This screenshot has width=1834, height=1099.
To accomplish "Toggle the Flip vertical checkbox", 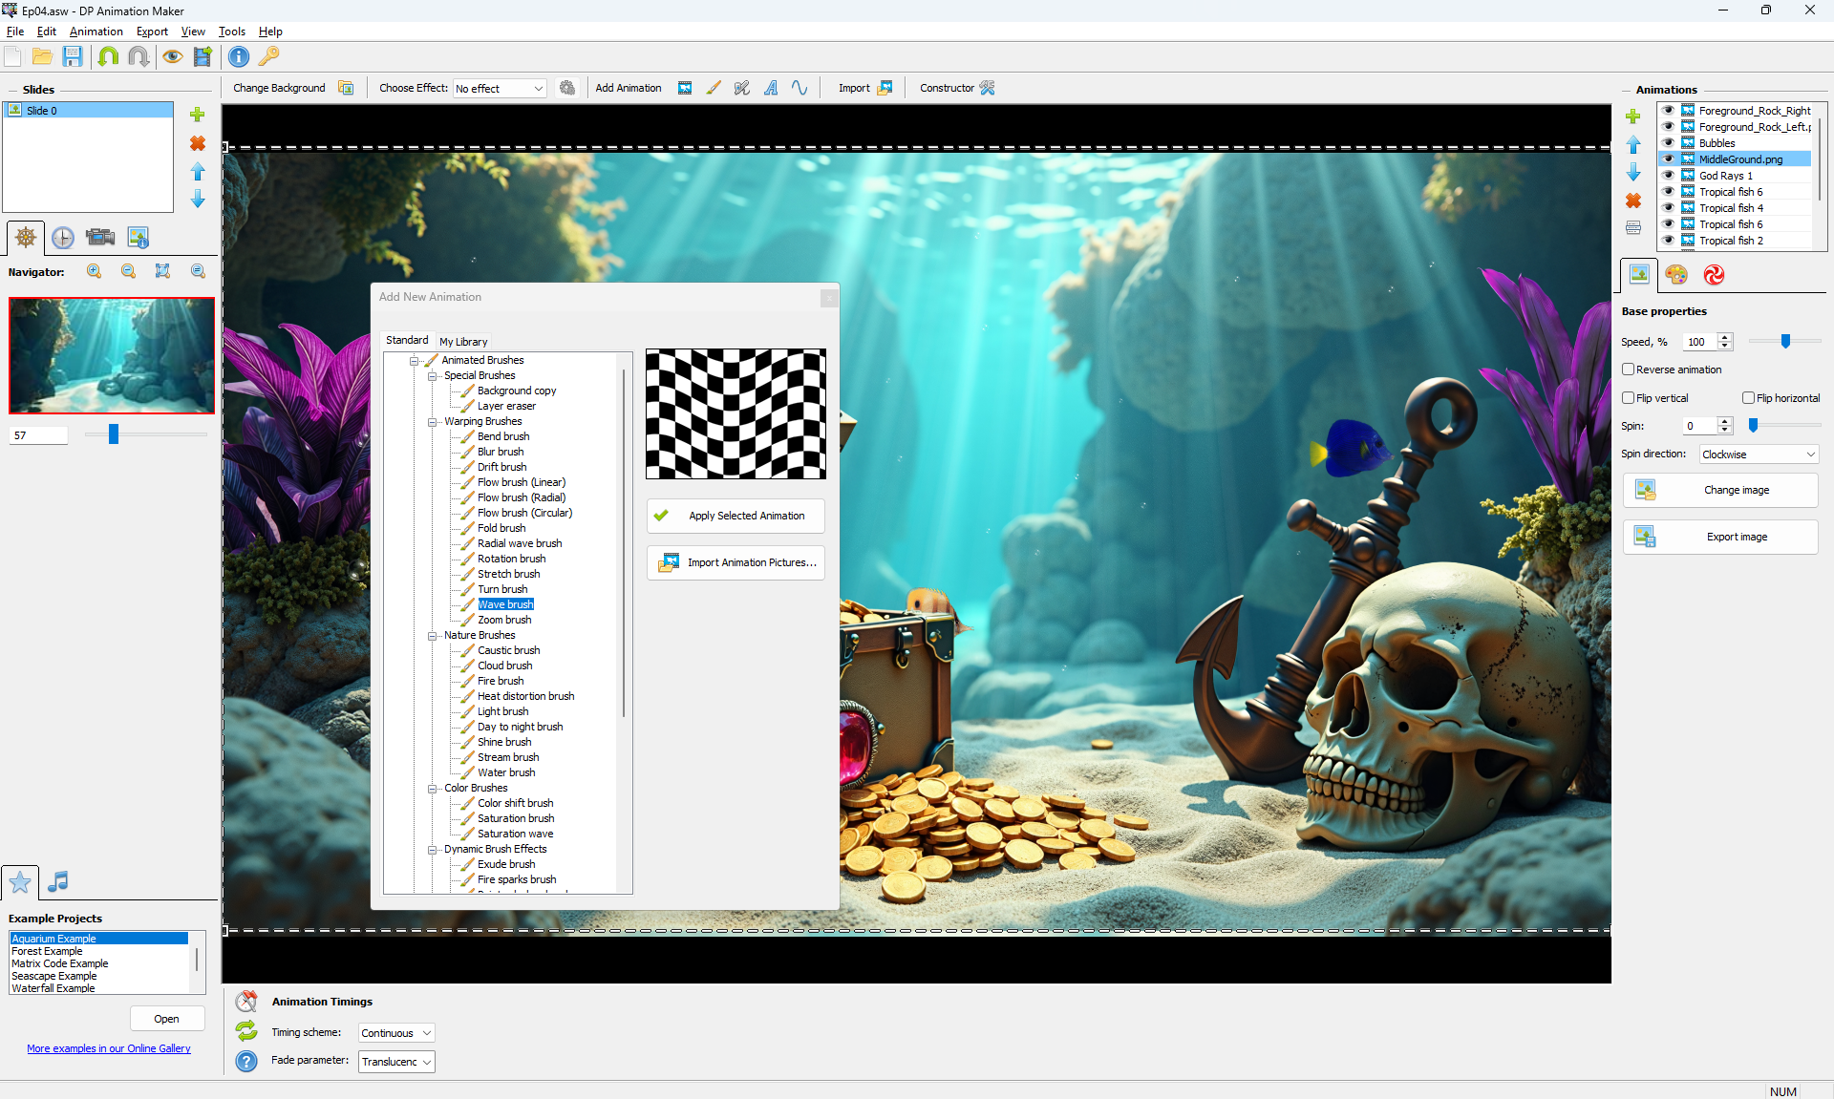I will tap(1629, 398).
